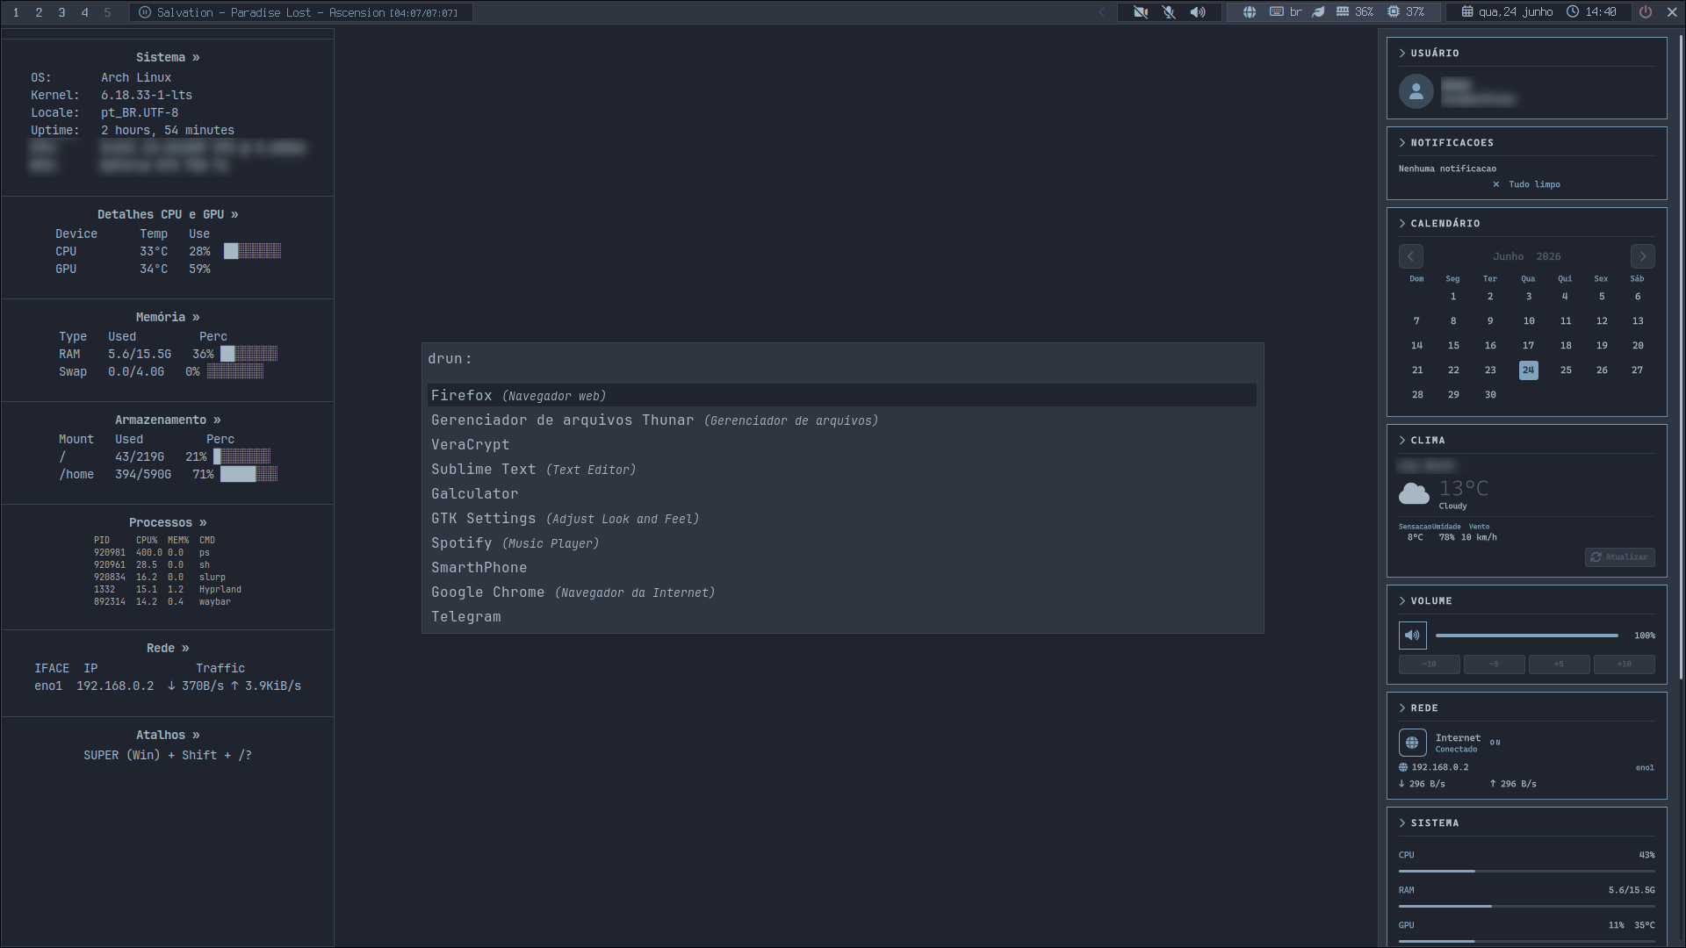This screenshot has width=1686, height=948.
Task: Switch to workspace 4
Action: tap(84, 12)
